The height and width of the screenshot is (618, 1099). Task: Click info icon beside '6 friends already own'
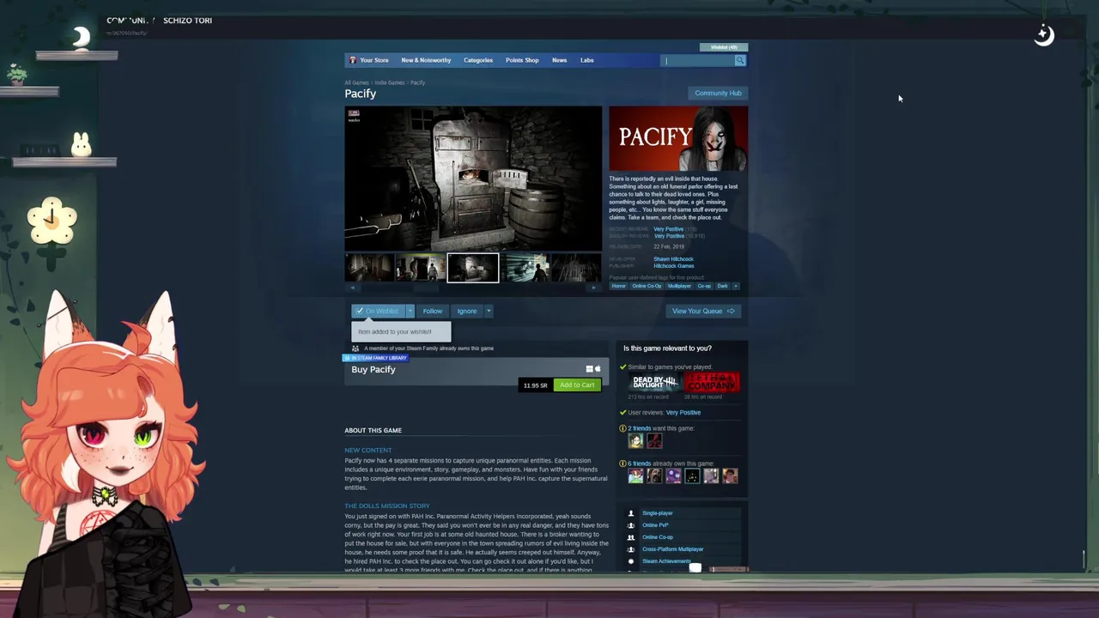pos(623,463)
